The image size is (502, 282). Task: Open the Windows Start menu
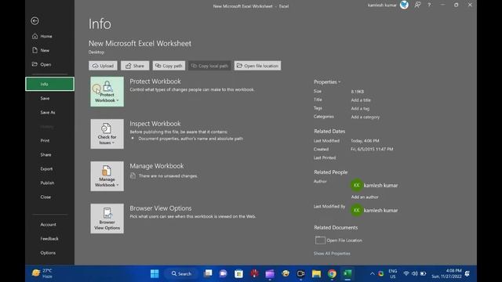coord(155,273)
